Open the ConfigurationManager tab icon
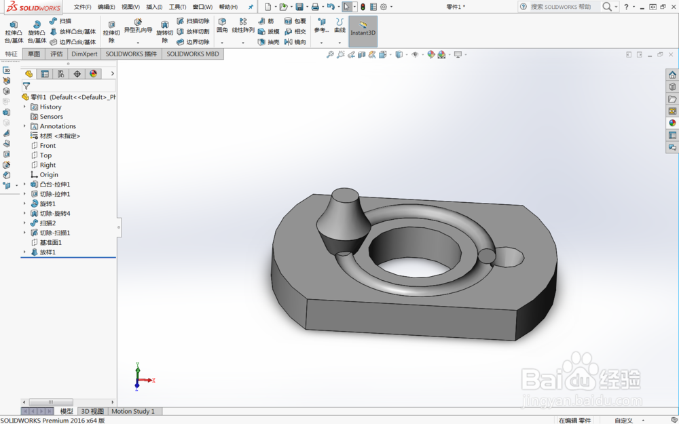The height and width of the screenshot is (424, 679). click(61, 74)
